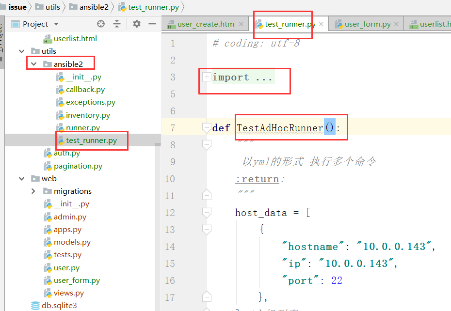This screenshot has height=311, width=451.
Task: Click the Project panel title label
Action: pos(35,24)
